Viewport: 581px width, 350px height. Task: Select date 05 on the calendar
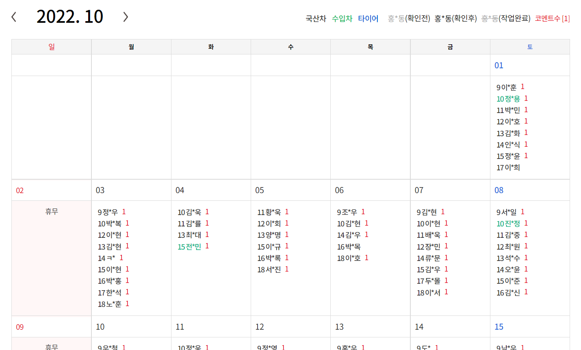pyautogui.click(x=260, y=190)
